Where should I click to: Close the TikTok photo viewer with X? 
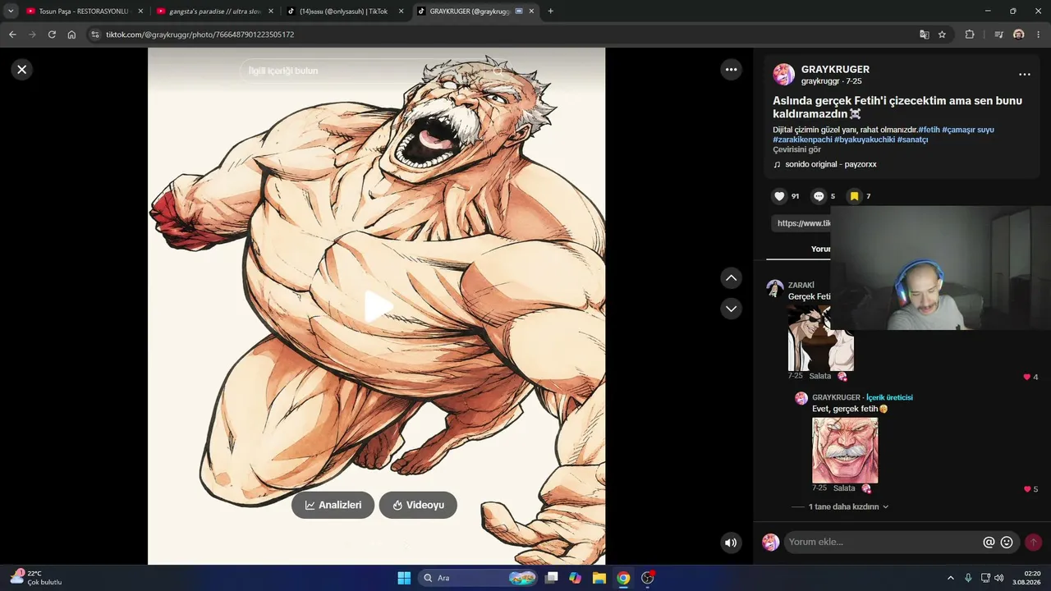[22, 70]
